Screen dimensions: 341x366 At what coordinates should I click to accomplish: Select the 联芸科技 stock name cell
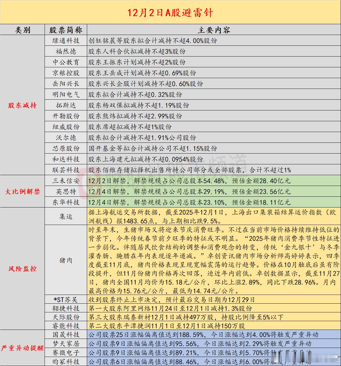[x=66, y=170]
